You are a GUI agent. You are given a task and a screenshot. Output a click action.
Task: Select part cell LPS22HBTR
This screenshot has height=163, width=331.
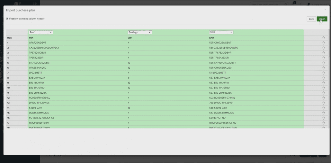35,73
